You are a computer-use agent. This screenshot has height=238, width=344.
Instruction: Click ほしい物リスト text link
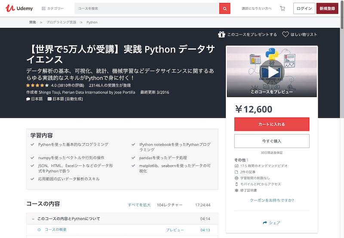(304, 34)
